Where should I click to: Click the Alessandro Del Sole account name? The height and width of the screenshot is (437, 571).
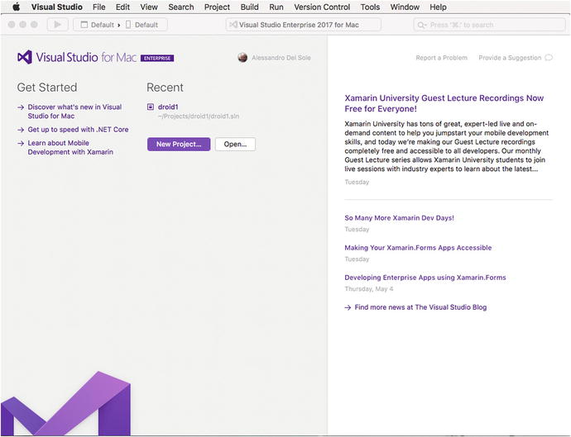[281, 58]
